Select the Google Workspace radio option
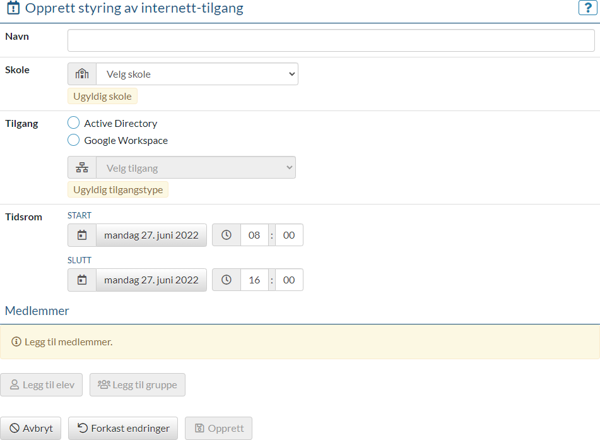This screenshot has height=440, width=600. [74, 140]
